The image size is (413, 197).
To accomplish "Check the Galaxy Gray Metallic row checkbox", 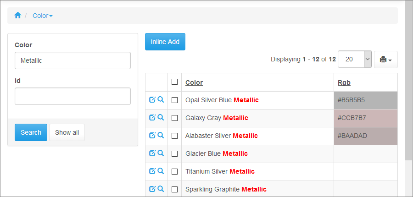I will point(174,118).
